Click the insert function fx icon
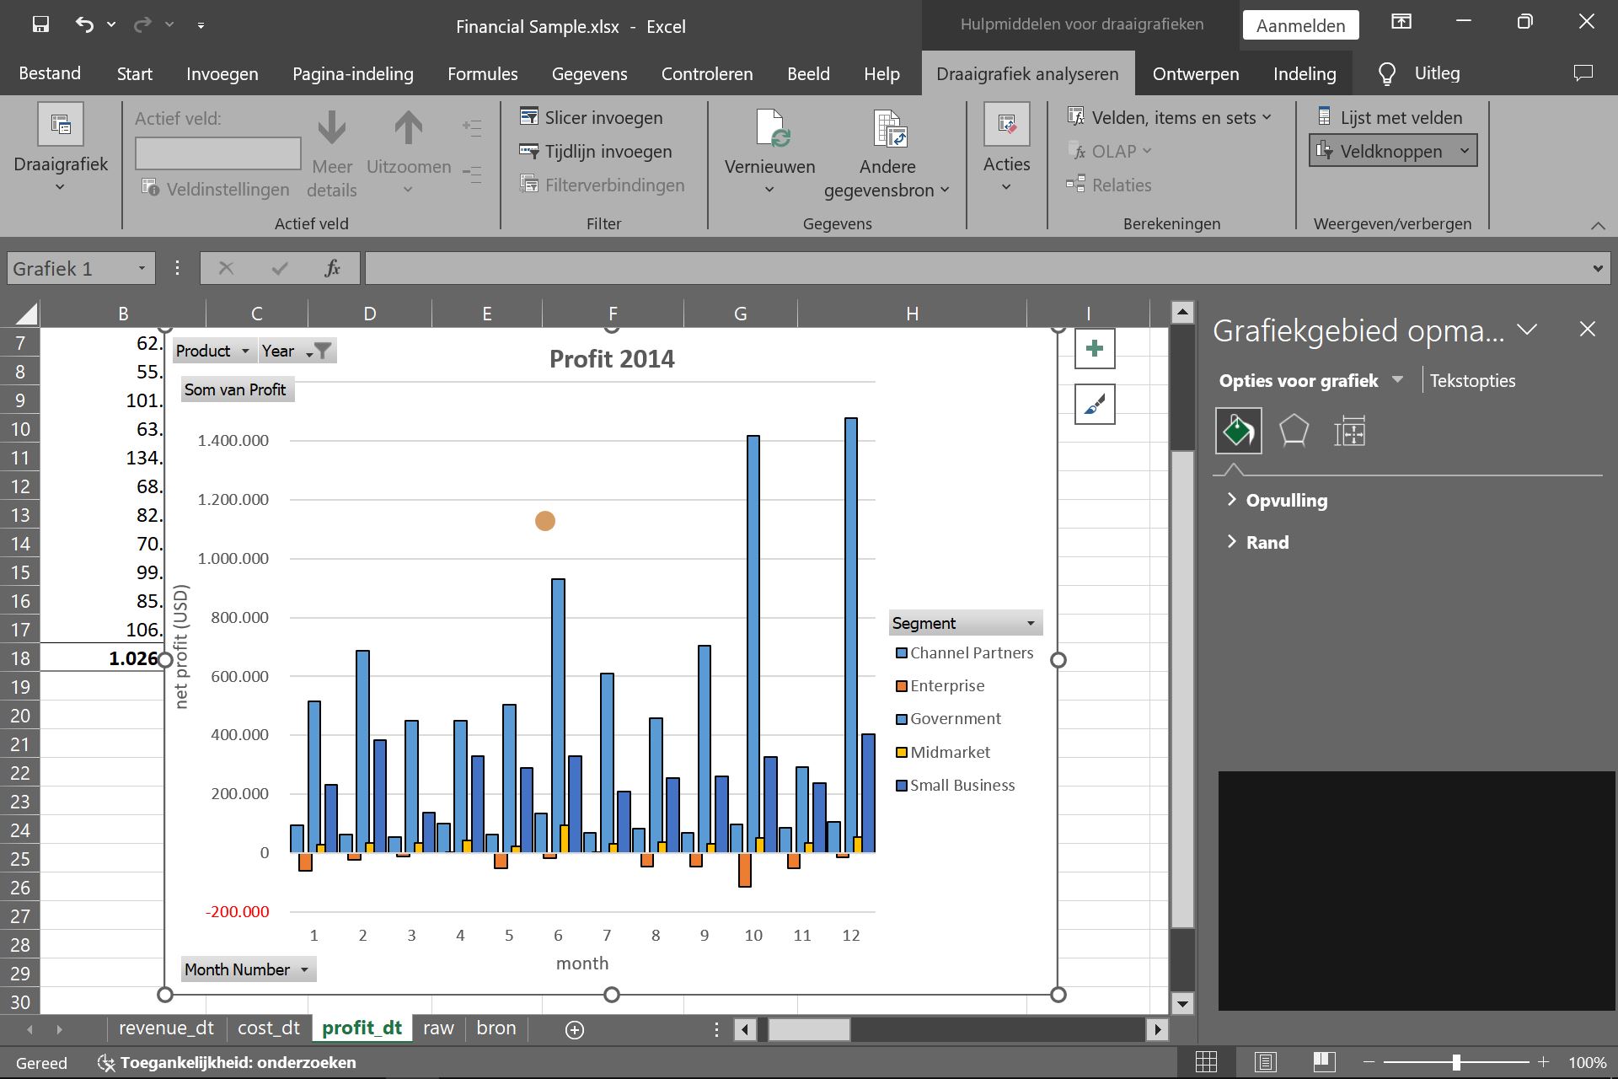1618x1079 pixels. 332,269
